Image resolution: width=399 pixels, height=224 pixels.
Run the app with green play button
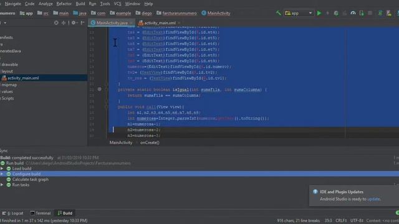point(319,13)
